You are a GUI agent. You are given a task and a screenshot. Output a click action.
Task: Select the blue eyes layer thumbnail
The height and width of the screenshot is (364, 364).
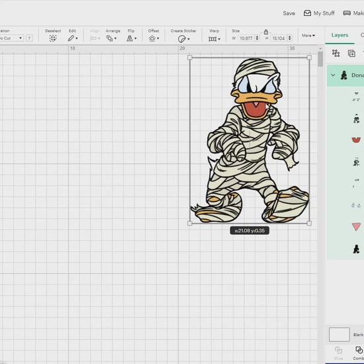[x=356, y=205]
